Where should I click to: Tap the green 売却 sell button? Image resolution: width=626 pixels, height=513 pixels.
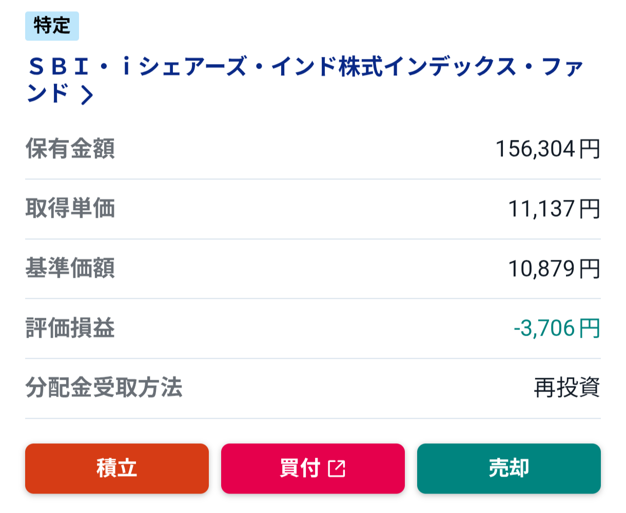tap(508, 468)
